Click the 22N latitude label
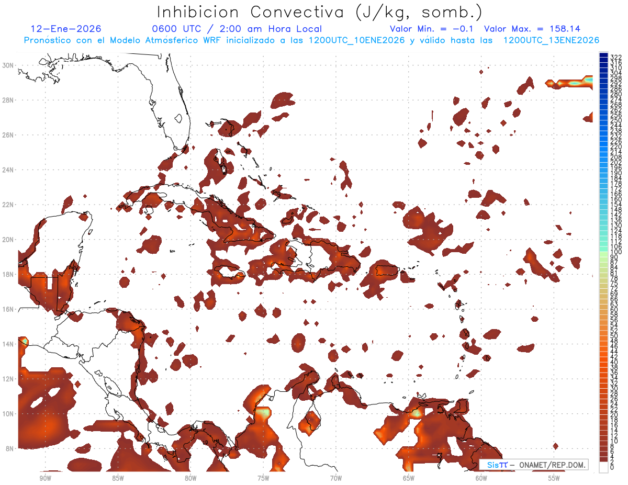Viewport: 628px width, 485px height. coord(8,205)
